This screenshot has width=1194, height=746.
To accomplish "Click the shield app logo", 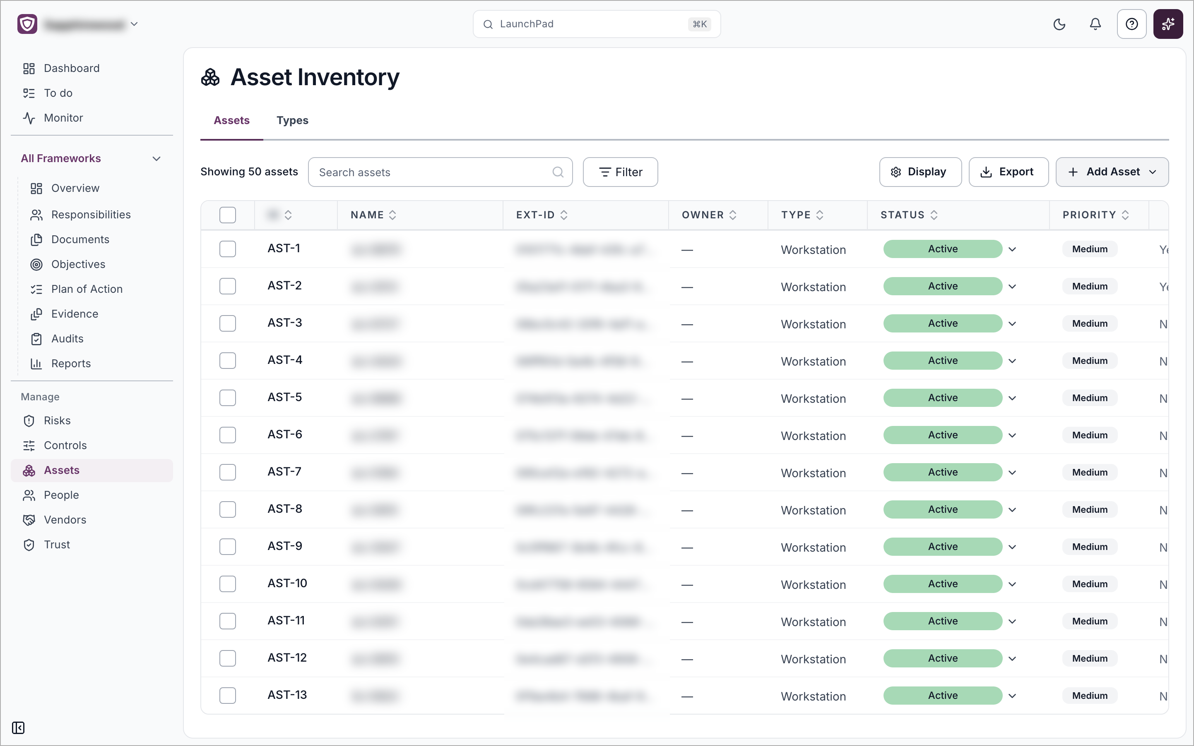I will (x=27, y=24).
